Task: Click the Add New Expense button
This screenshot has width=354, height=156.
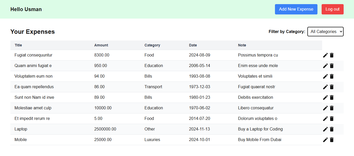Action: 296,9
